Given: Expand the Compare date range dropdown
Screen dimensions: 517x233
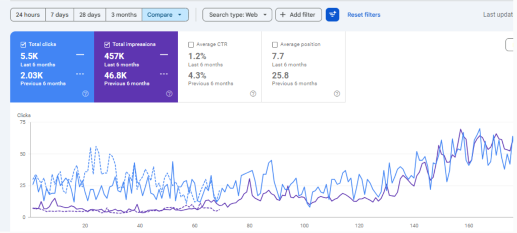Looking at the screenshot, I should point(179,15).
